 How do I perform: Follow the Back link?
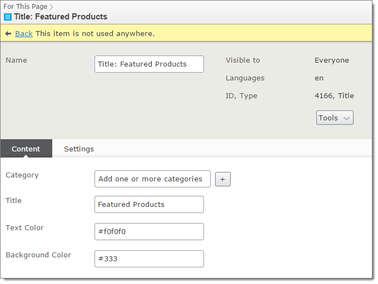24,34
